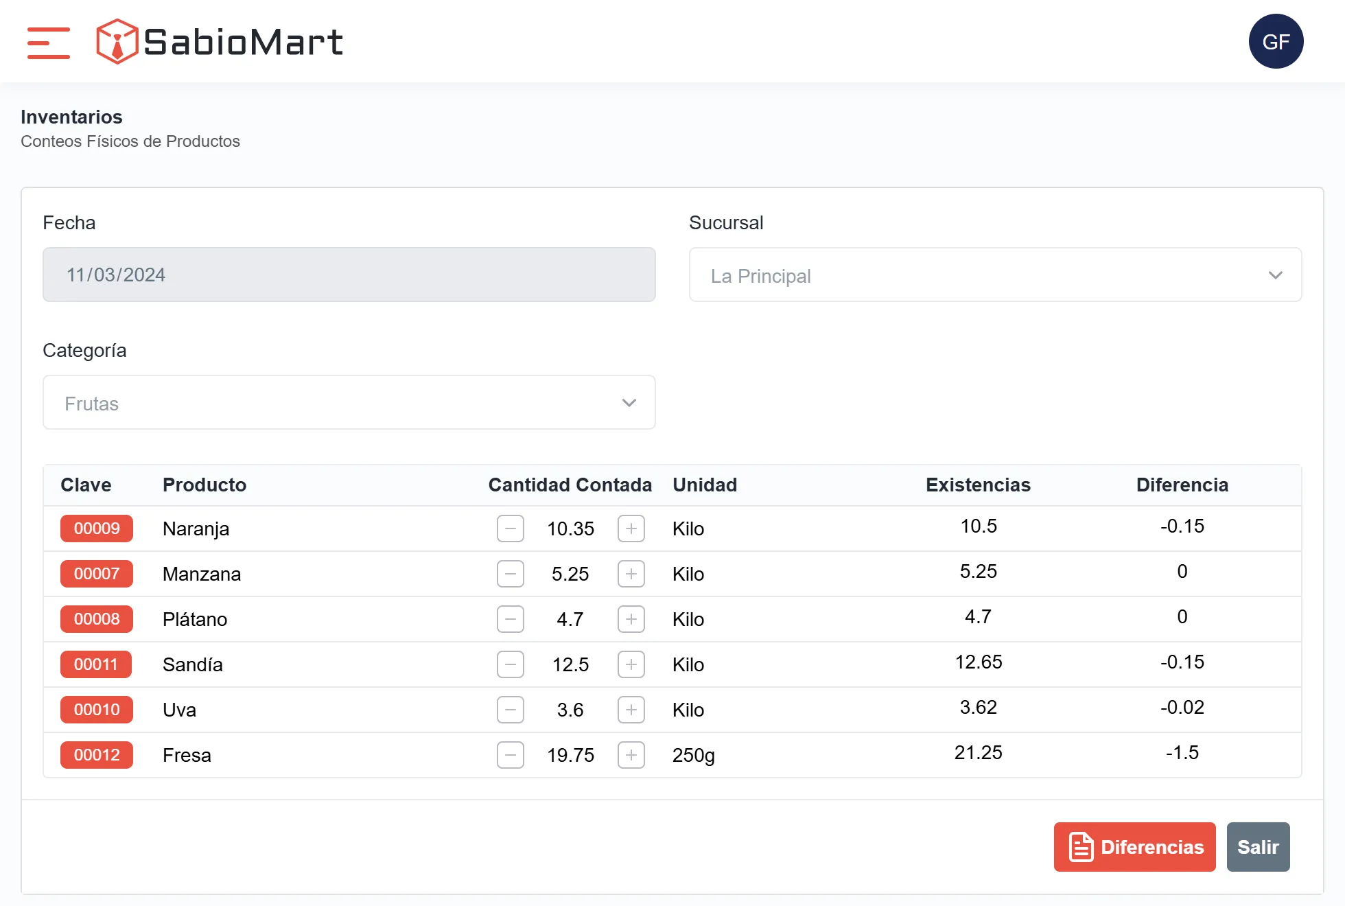Screen dimensions: 1345x906
Task: Click the Salir button
Action: tap(1257, 847)
